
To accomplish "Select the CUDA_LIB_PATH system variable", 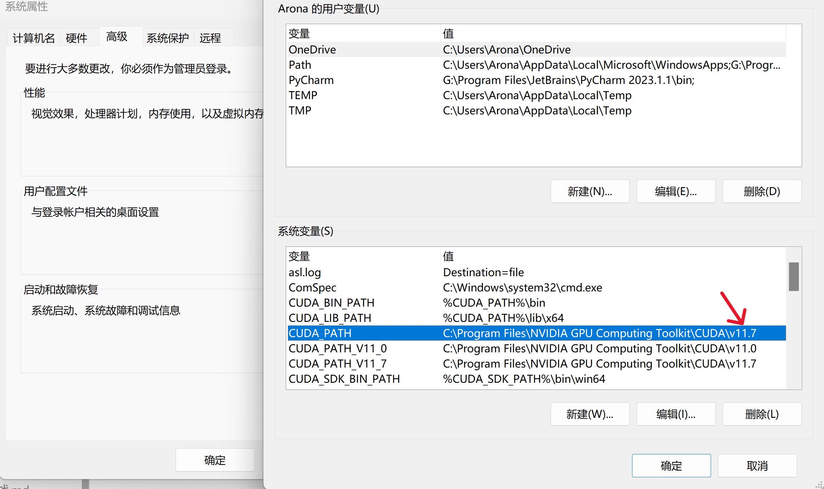I will [537, 318].
